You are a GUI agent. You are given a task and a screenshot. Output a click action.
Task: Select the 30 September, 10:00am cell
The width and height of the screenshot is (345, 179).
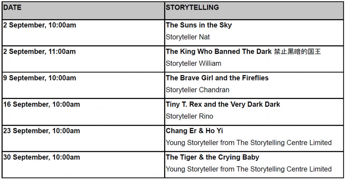coord(83,165)
